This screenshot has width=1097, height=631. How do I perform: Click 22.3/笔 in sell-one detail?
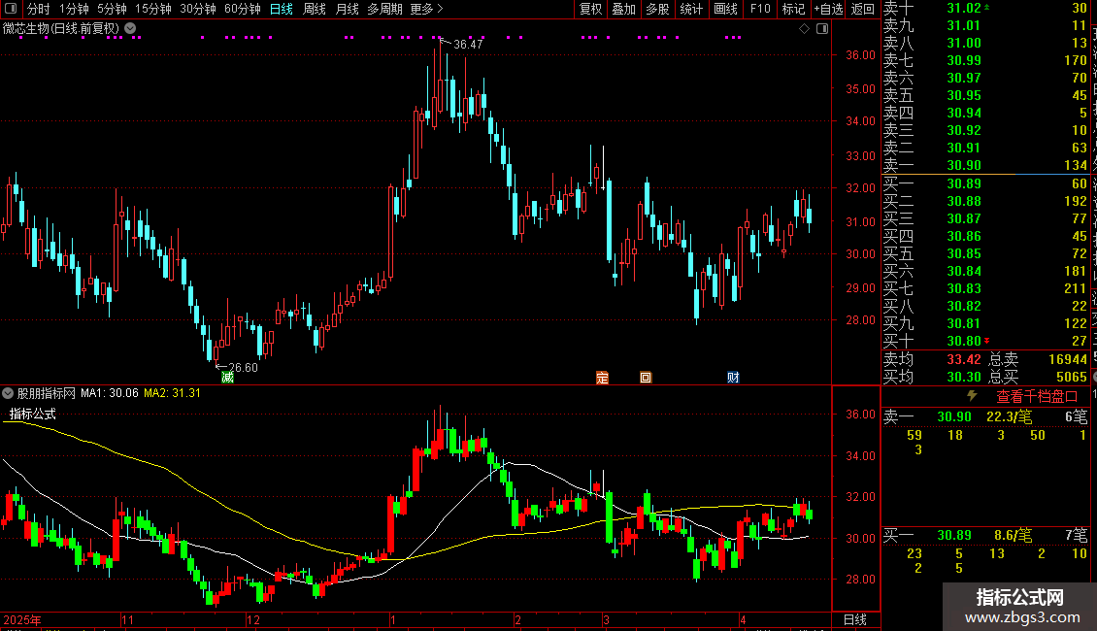pyautogui.click(x=1009, y=416)
